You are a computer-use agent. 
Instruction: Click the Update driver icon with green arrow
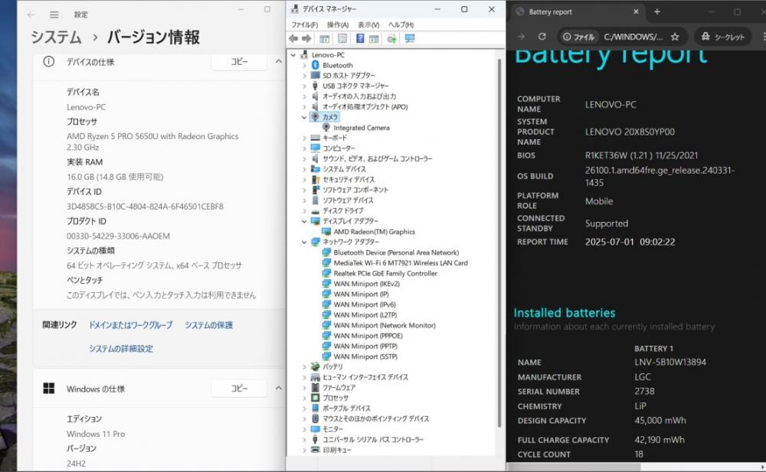(391, 38)
